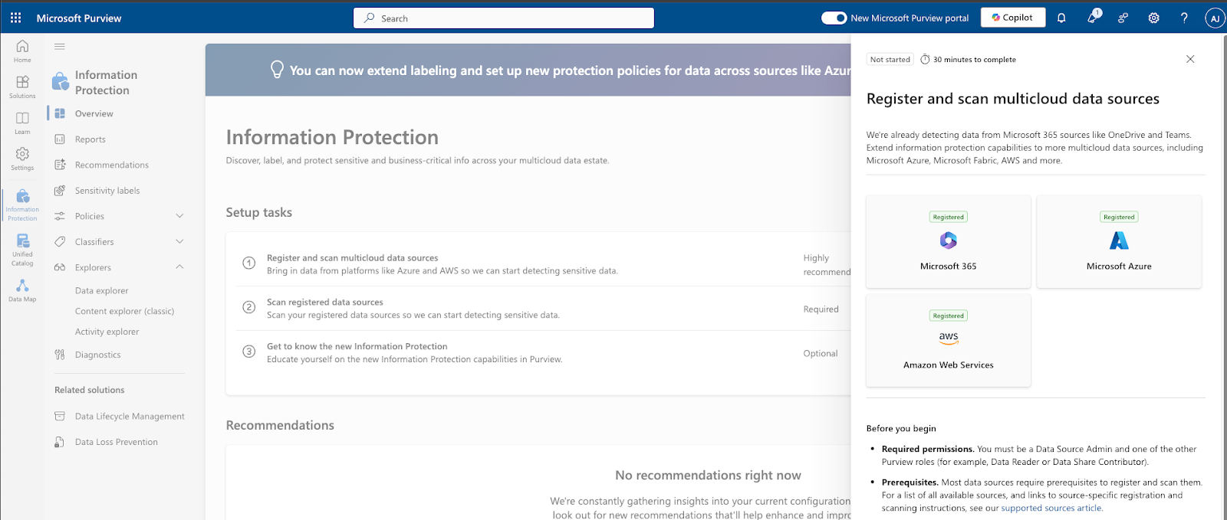Open Get to know the new Information Protection task
1227x520 pixels.
(357, 346)
